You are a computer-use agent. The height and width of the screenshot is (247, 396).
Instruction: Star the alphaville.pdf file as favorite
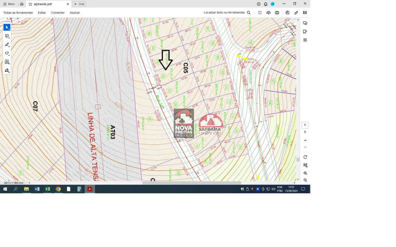click(30, 4)
